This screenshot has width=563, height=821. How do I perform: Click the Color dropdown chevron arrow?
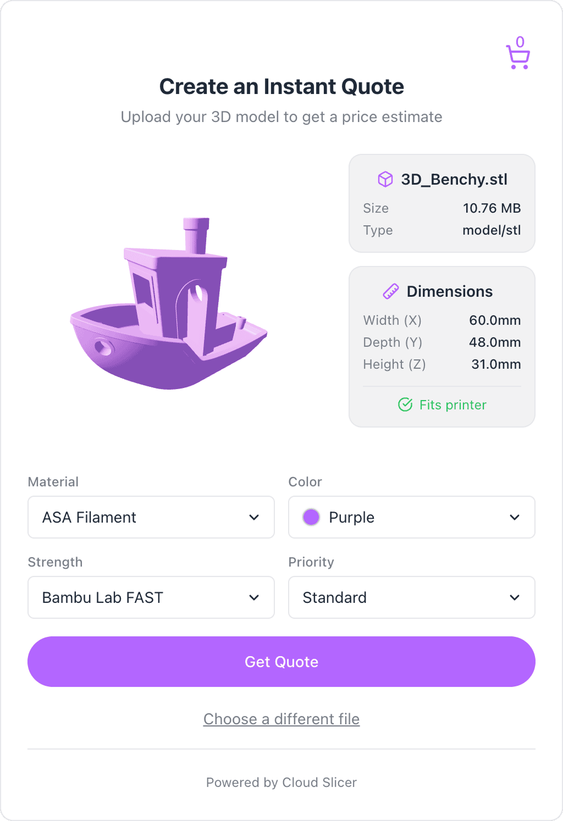(x=515, y=517)
